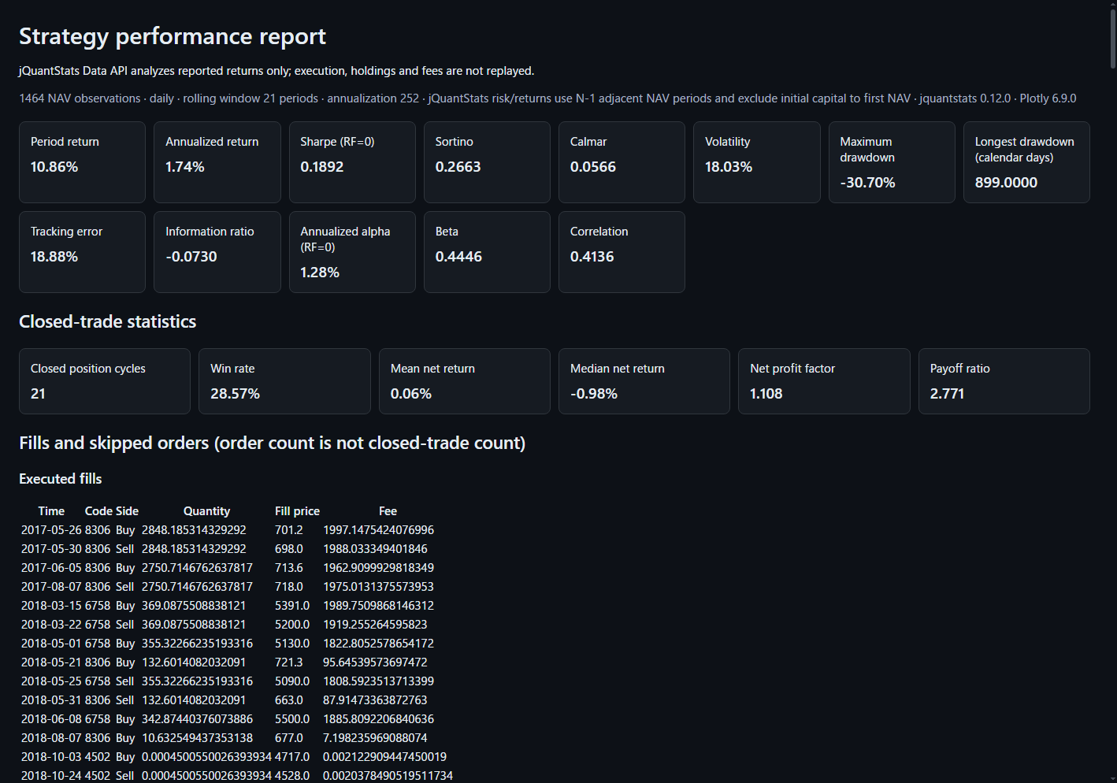1117x783 pixels.
Task: Click the Payoff ratio value 2.771
Action: [x=947, y=394]
